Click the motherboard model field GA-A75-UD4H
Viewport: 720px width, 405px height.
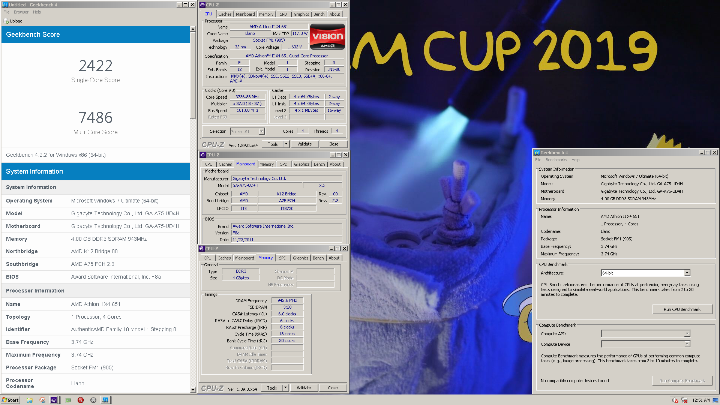(x=267, y=185)
